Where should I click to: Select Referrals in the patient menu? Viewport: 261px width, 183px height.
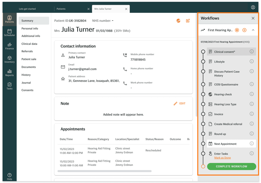point(27,51)
